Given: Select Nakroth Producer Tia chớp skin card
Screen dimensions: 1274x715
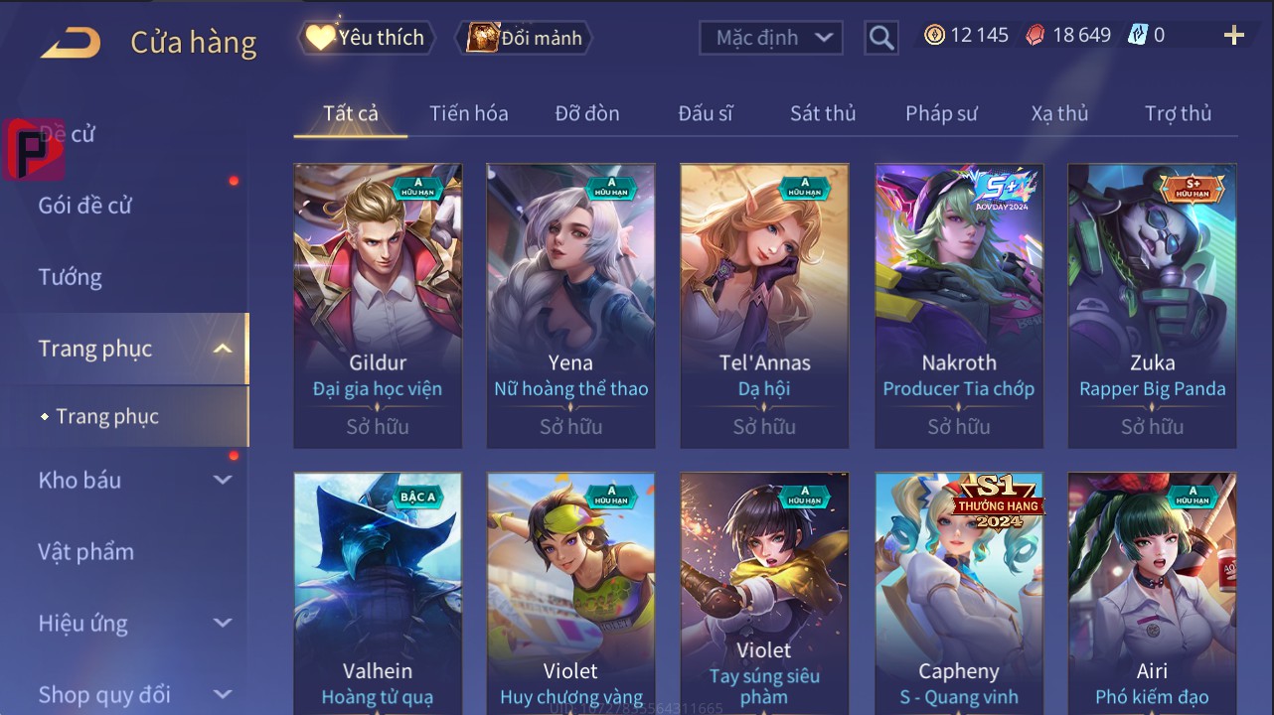Looking at the screenshot, I should pyautogui.click(x=959, y=306).
